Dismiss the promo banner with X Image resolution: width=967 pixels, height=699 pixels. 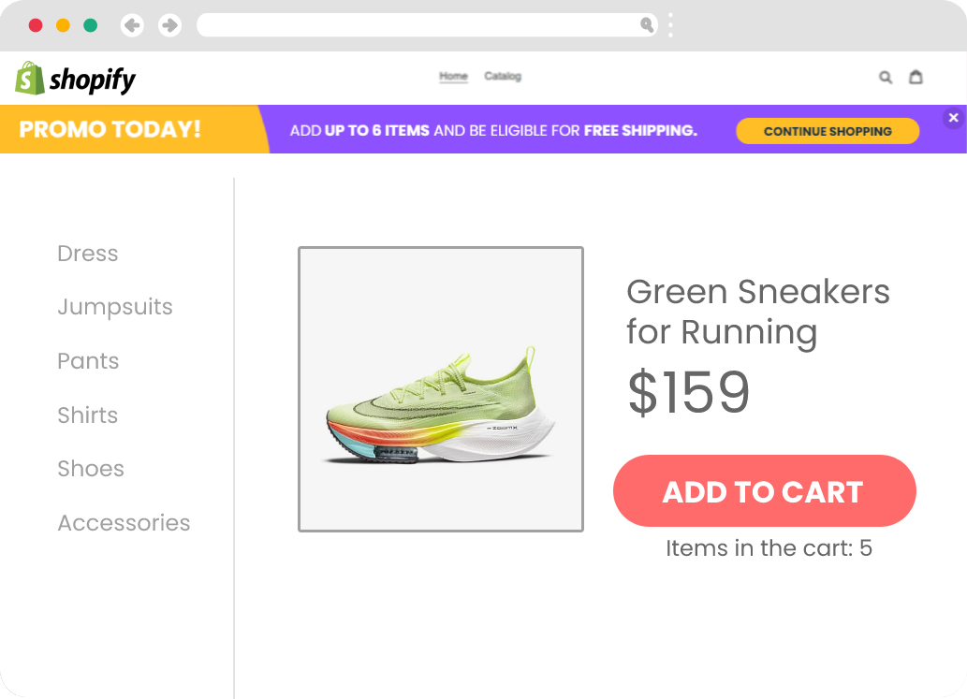click(954, 118)
